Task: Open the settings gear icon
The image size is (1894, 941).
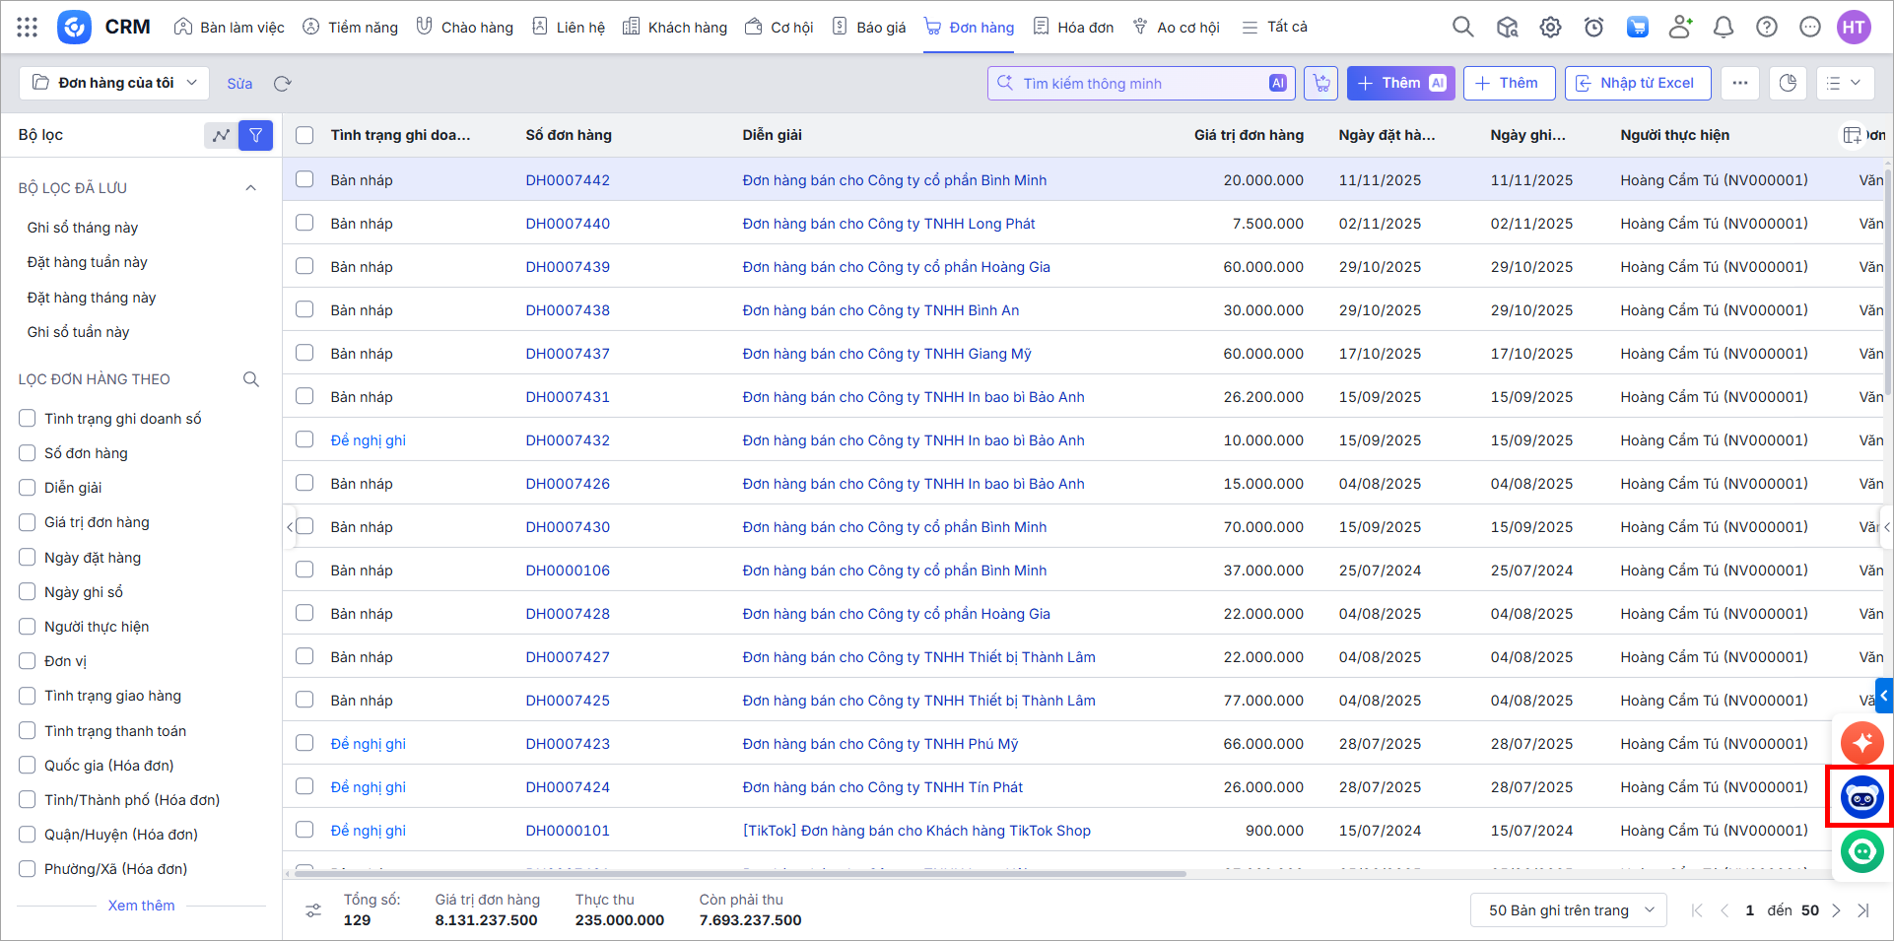Action: click(1550, 28)
